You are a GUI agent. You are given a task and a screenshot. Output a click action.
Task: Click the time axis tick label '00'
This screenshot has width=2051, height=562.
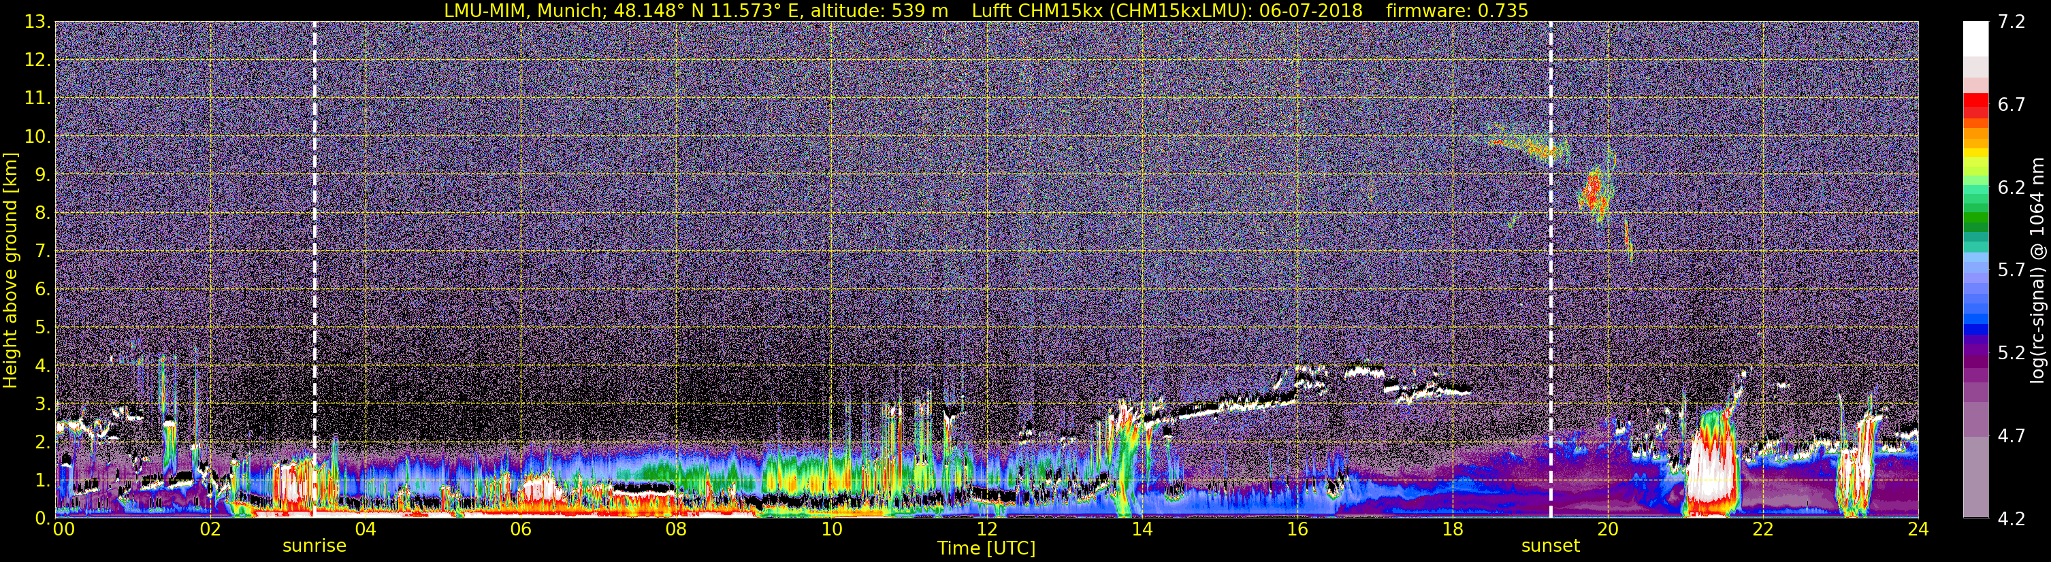[63, 529]
